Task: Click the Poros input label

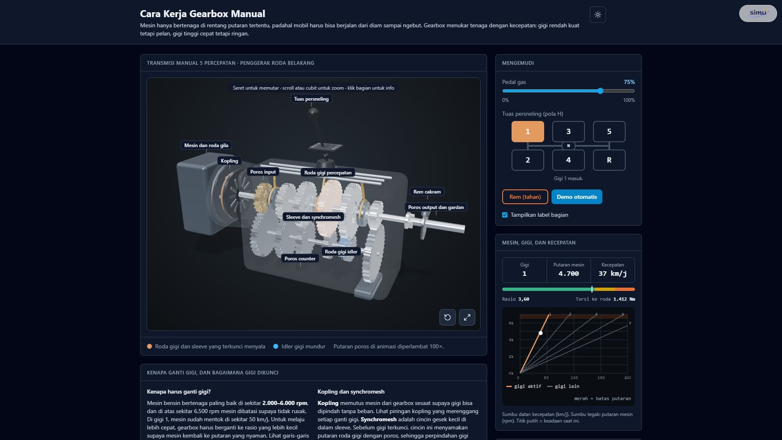Action: tap(263, 172)
